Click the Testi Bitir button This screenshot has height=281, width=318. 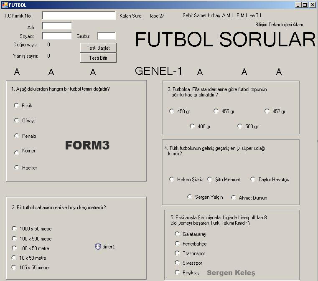pyautogui.click(x=98, y=58)
